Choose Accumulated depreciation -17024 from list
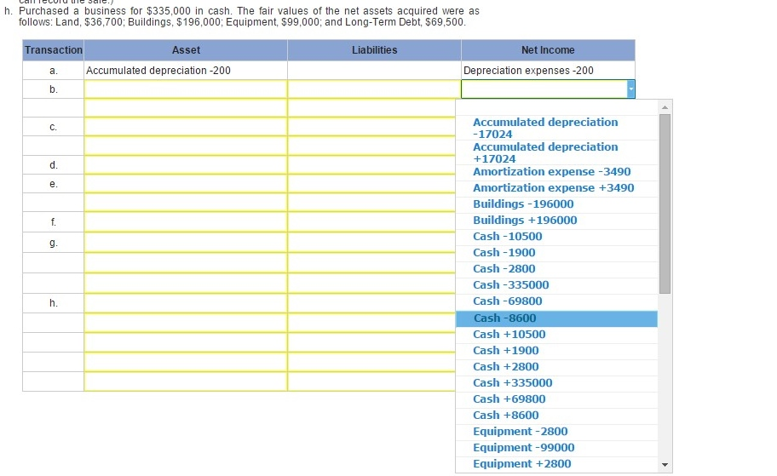 (x=545, y=128)
